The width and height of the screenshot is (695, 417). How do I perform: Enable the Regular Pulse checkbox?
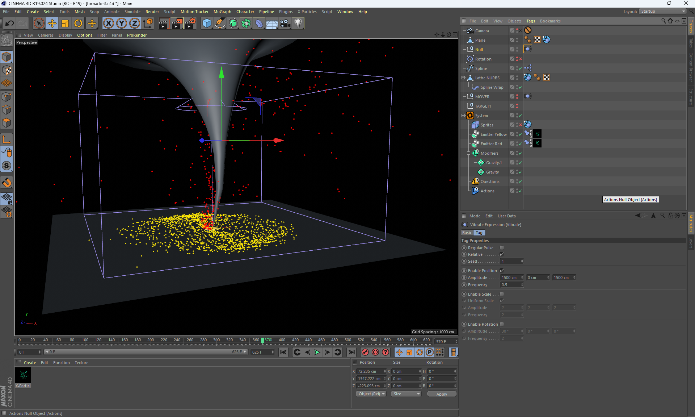coord(502,248)
